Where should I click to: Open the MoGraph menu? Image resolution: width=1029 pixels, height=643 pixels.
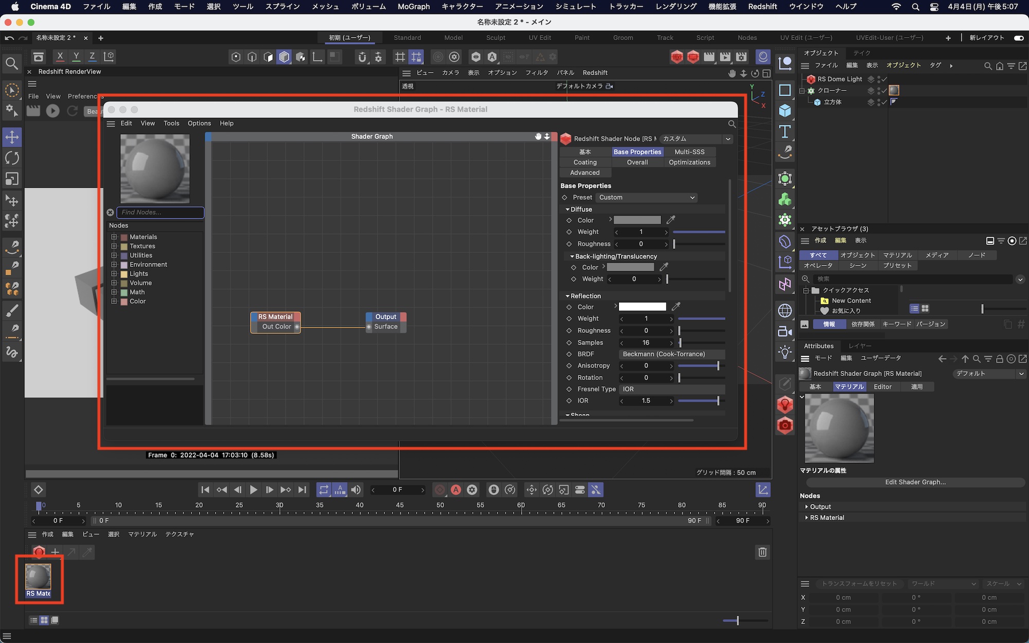point(413,7)
